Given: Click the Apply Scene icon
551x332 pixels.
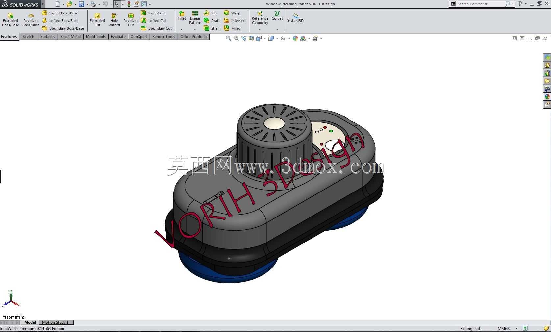Looking at the screenshot, I should point(303,38).
